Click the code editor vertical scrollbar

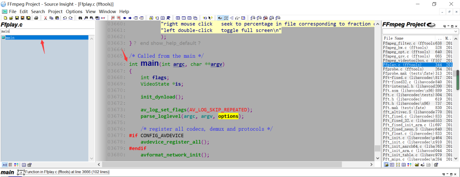coord(377,85)
